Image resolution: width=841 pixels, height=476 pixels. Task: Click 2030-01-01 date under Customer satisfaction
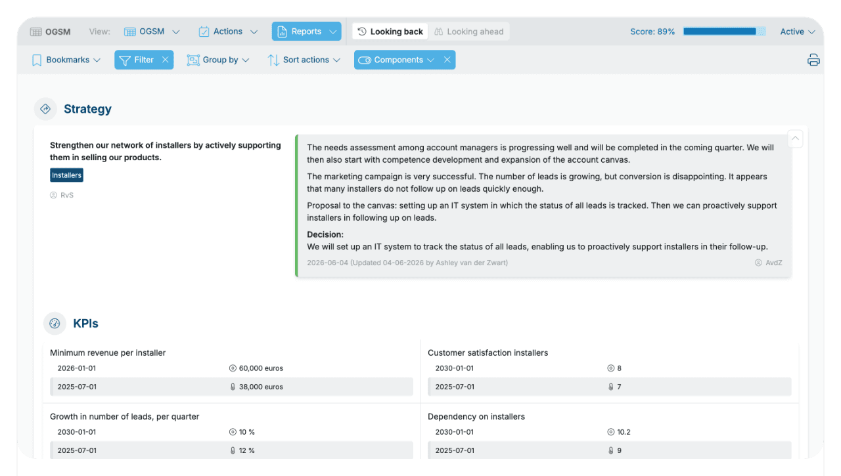(x=455, y=368)
